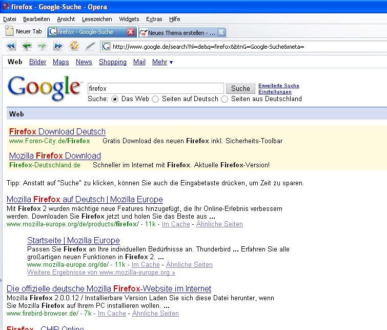This screenshot has width=387, height=330.
Task: Open the Lesezeichen menu
Action: click(97, 19)
